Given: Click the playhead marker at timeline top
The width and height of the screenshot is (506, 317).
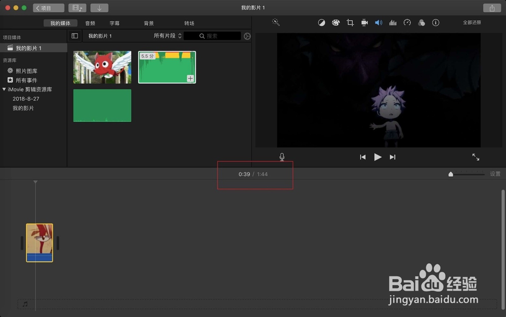Looking at the screenshot, I should 35,182.
